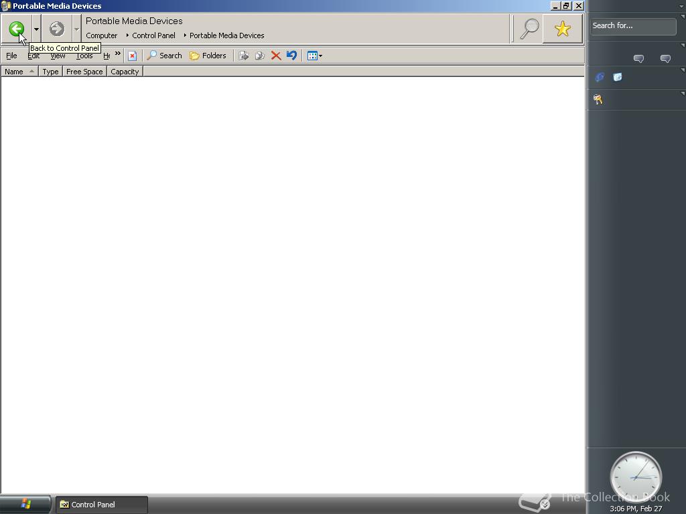Open the Back button history dropdown
Screen dimensions: 686x514
pyautogui.click(x=36, y=29)
